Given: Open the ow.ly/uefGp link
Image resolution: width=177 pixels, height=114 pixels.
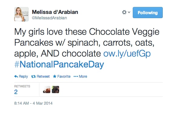Looking at the screenshot, I should tap(127, 54).
